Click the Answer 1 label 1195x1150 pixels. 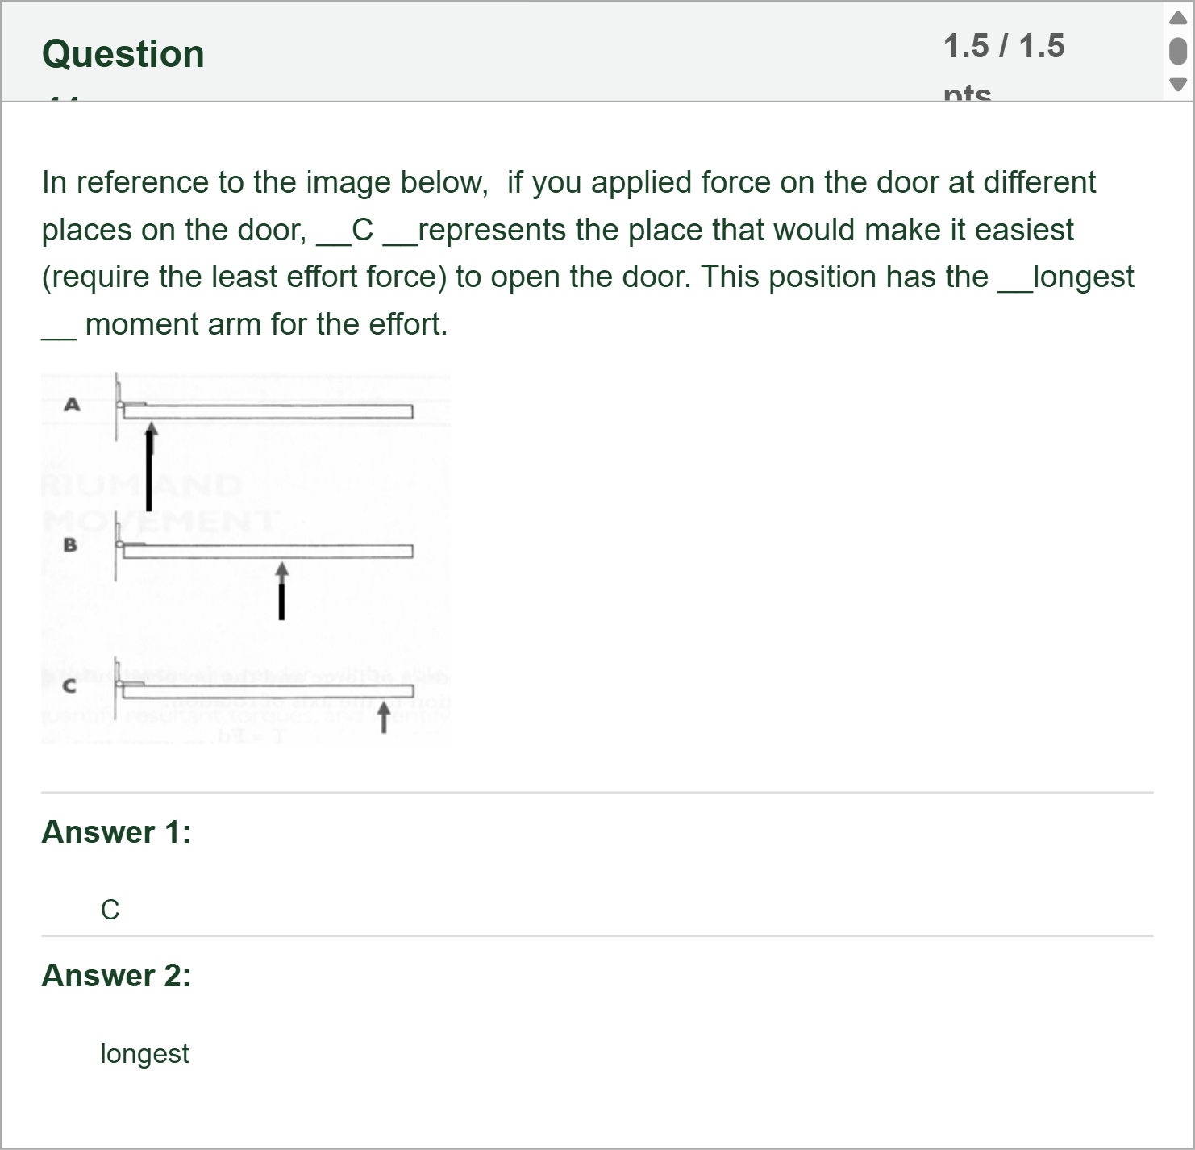click(115, 832)
